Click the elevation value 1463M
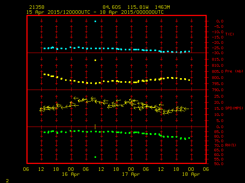This screenshot has width=245, height=183. click(x=162, y=7)
